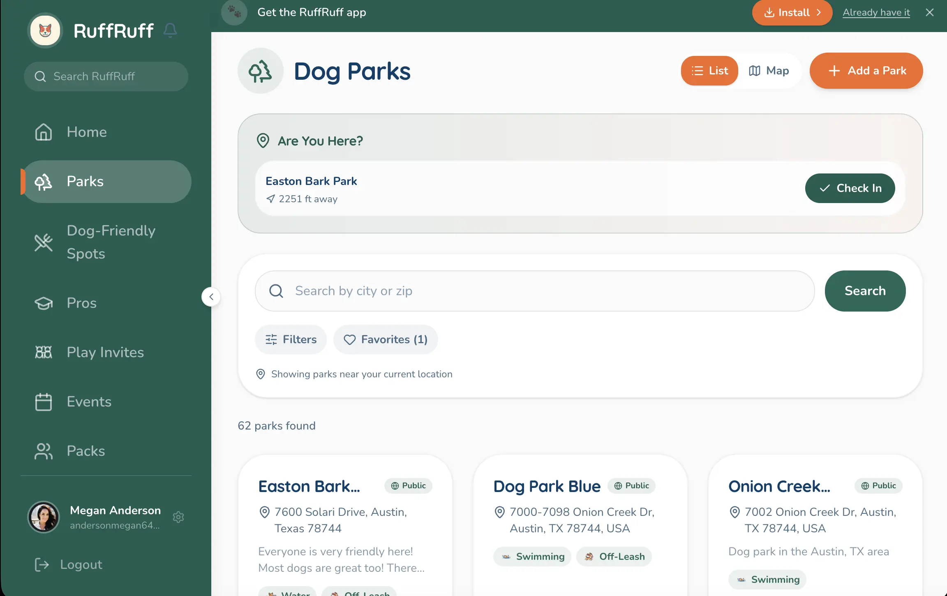
Task: Click Search by city or zip field
Action: 534,291
